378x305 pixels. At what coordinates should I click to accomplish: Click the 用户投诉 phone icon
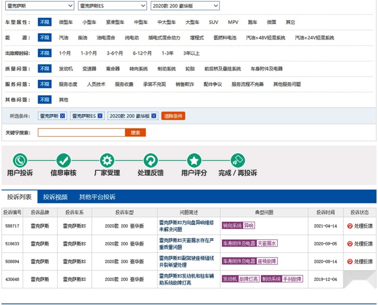[20, 160]
